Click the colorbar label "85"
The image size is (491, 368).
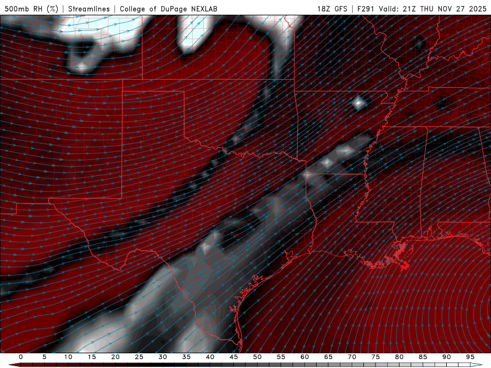point(423,357)
